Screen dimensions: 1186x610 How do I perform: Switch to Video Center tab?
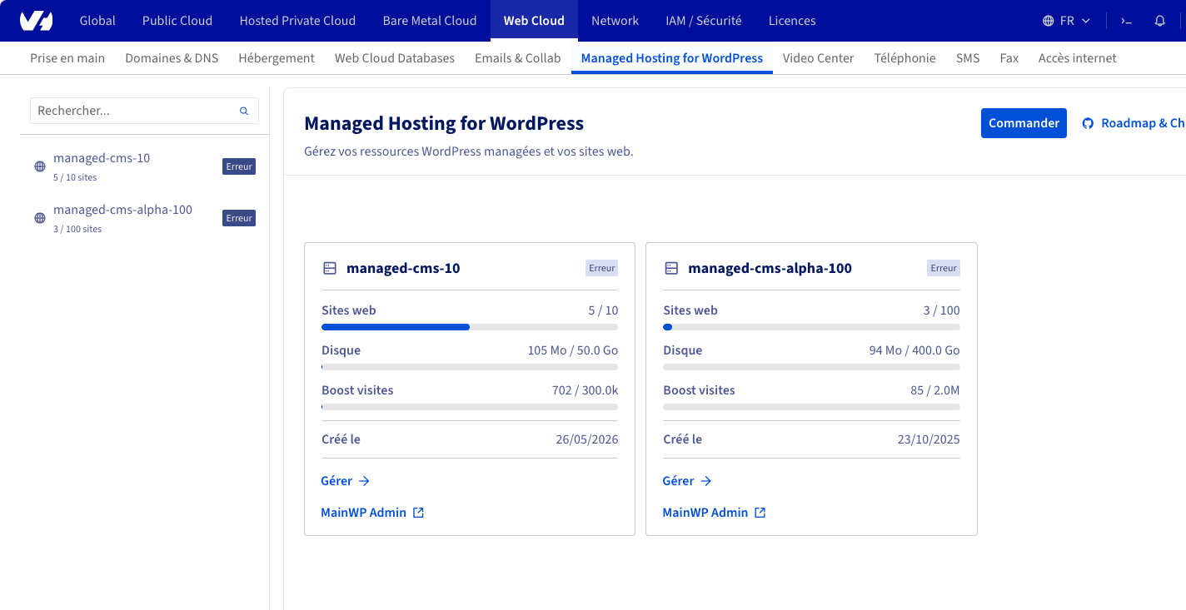coord(819,58)
